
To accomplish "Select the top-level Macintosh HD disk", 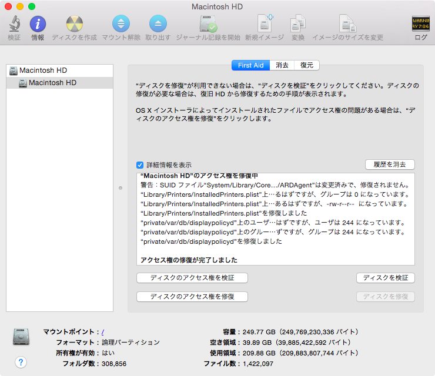I will (x=59, y=70).
